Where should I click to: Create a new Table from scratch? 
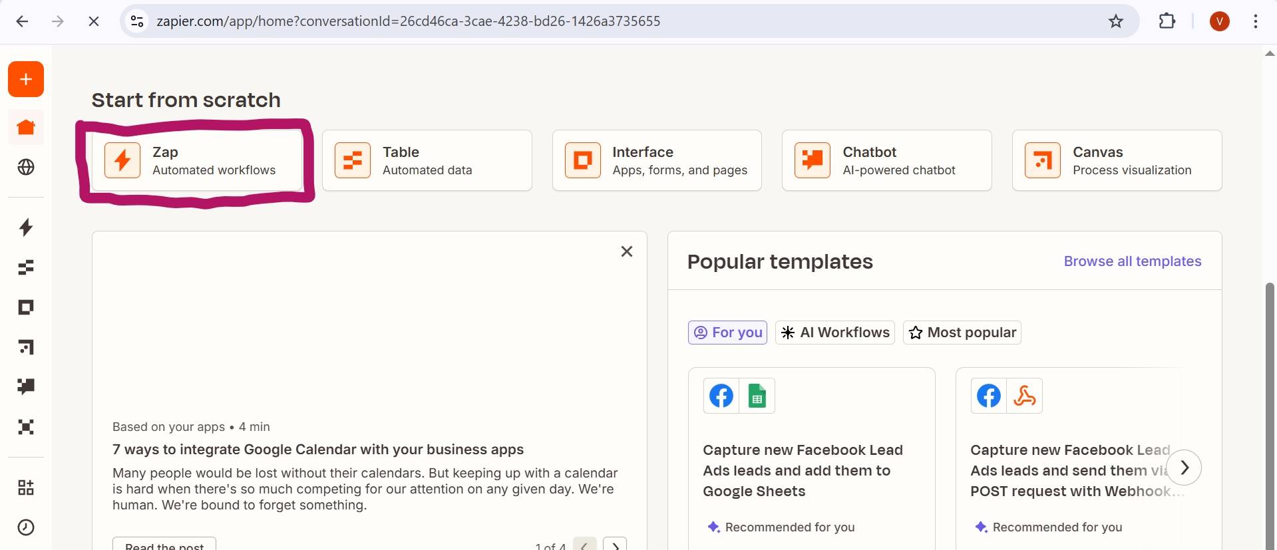pyautogui.click(x=427, y=161)
